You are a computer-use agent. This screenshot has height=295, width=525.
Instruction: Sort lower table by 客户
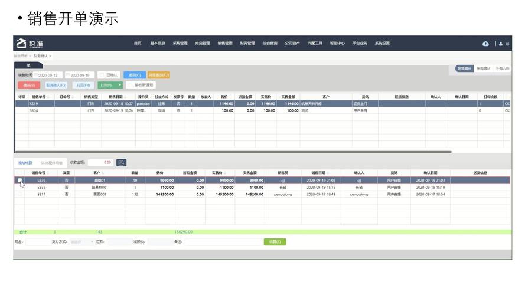[x=103, y=173]
